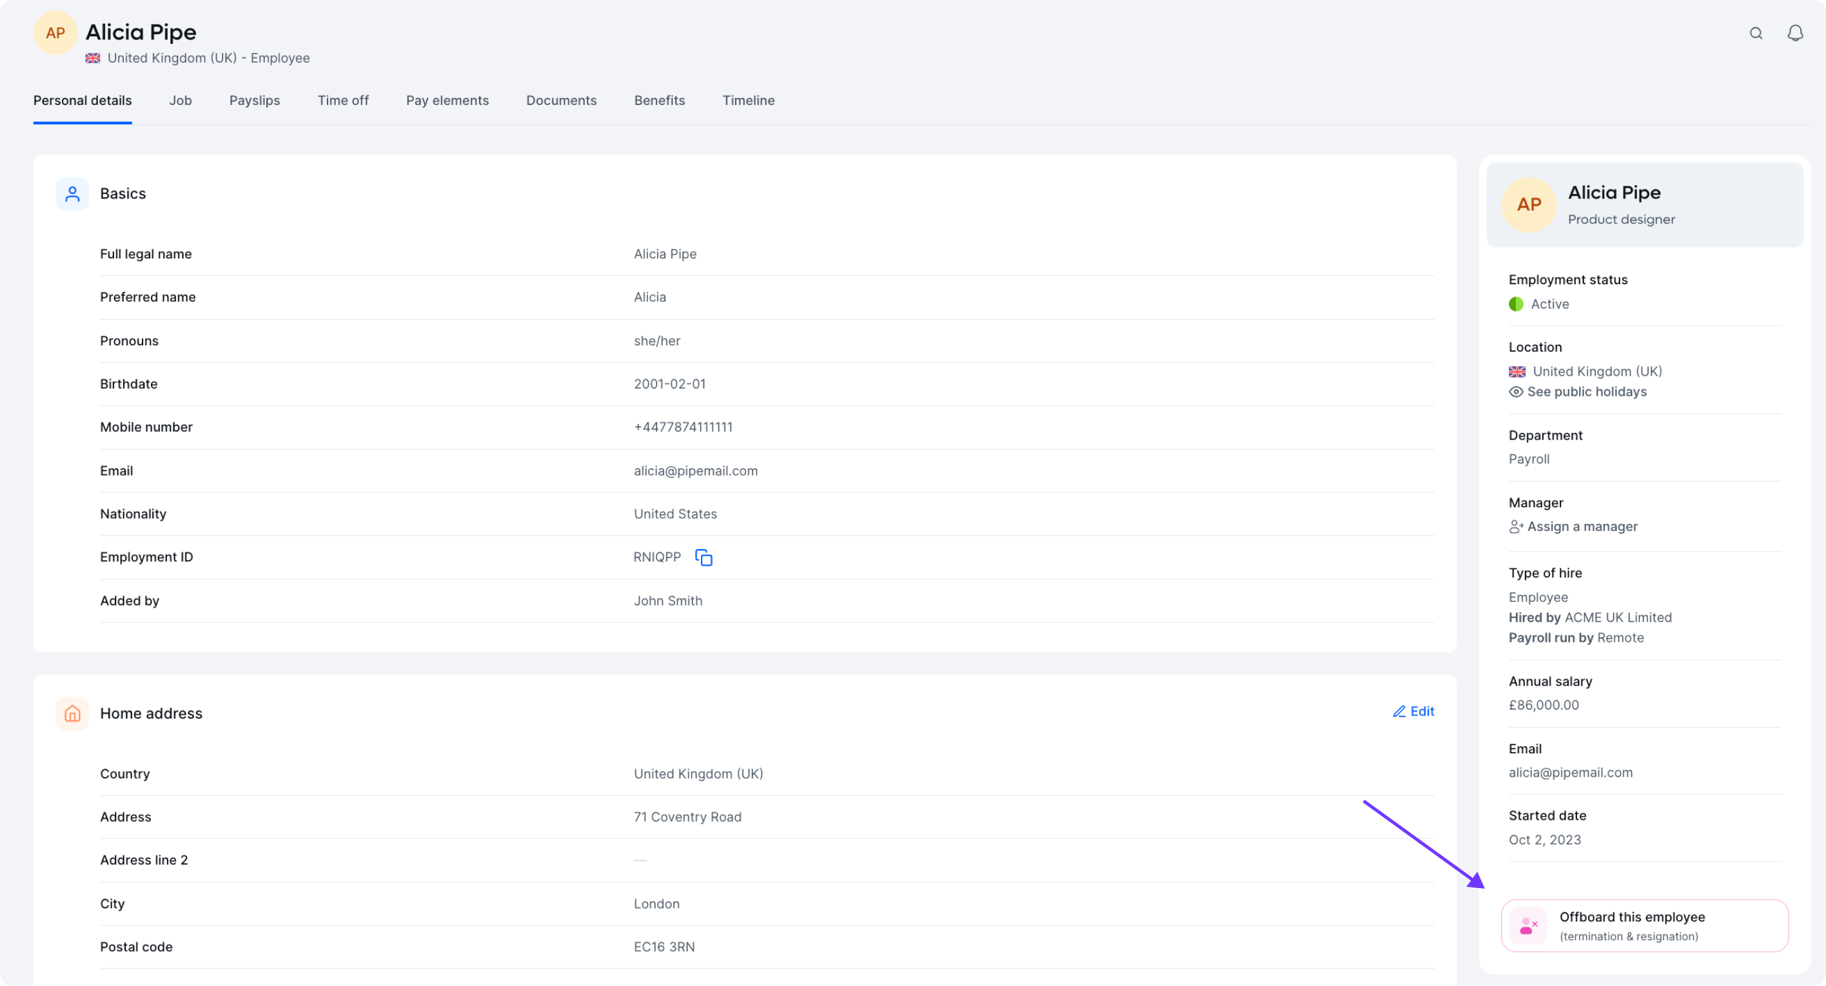Switch to the Payslips tab
This screenshot has width=1826, height=986.
click(x=255, y=101)
